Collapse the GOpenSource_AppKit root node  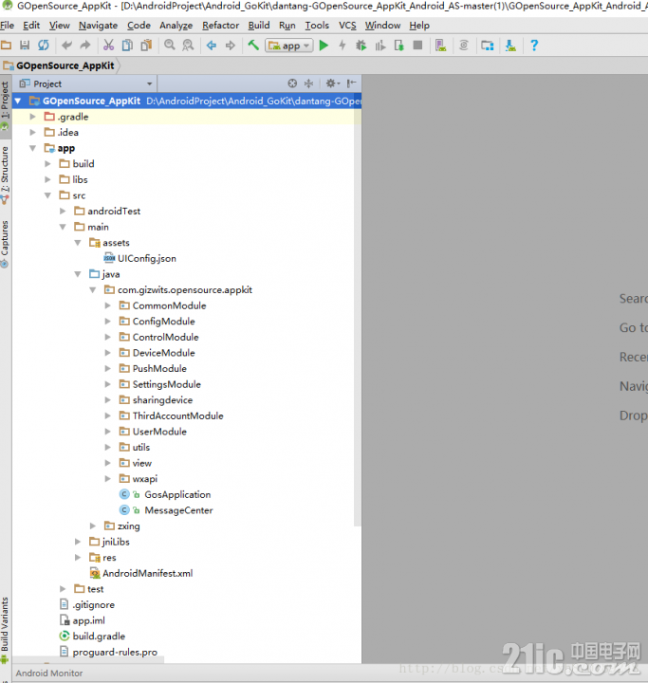coord(18,102)
